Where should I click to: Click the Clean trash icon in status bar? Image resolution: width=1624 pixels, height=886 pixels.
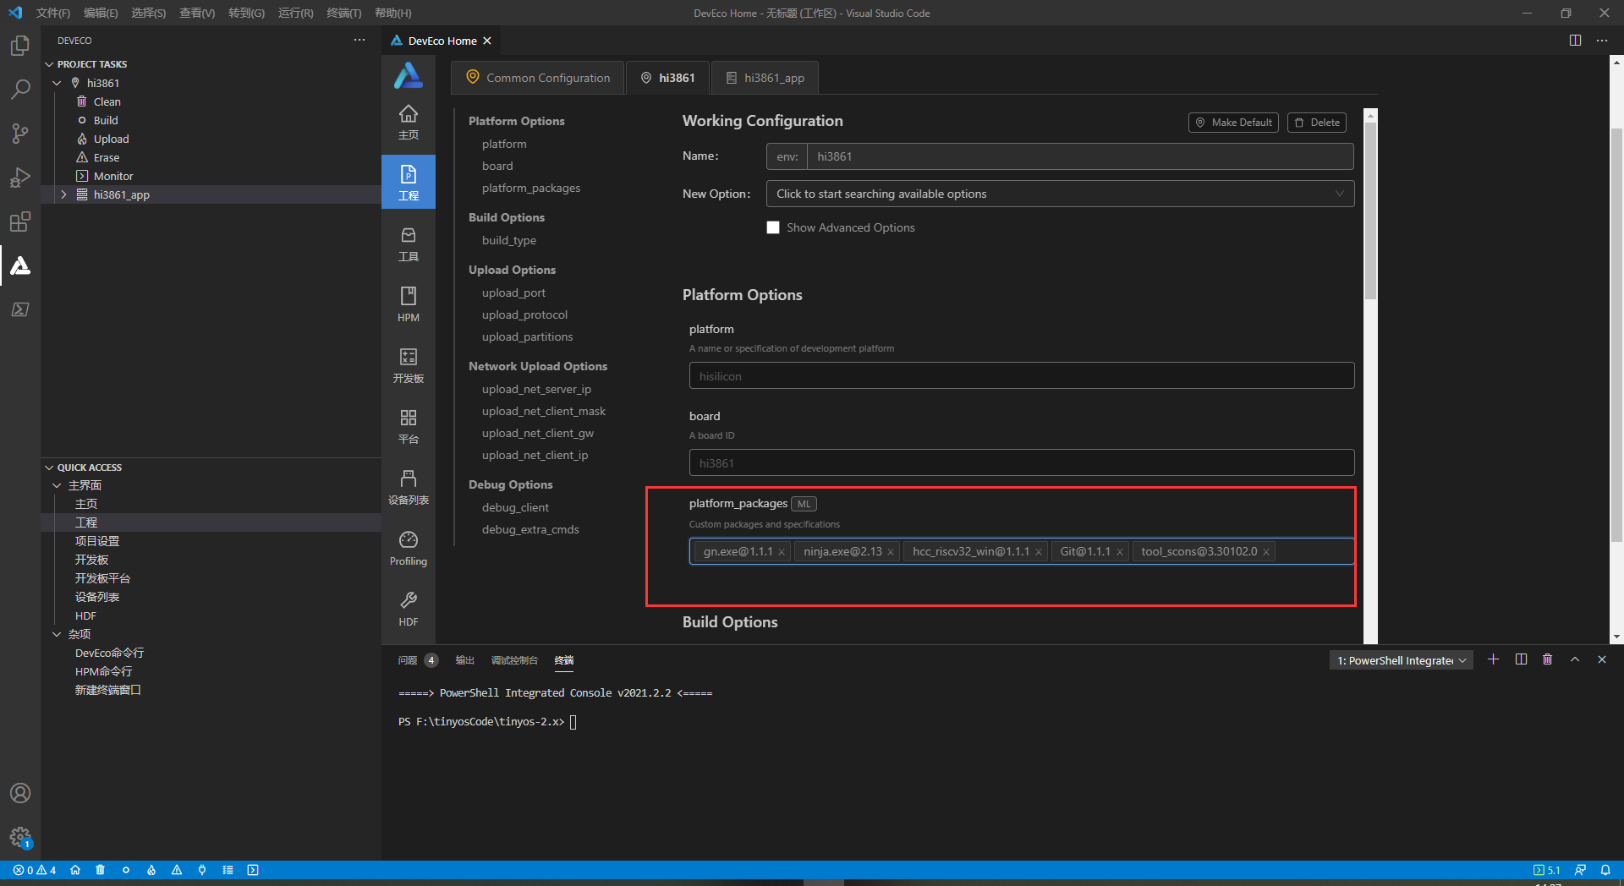pos(101,870)
